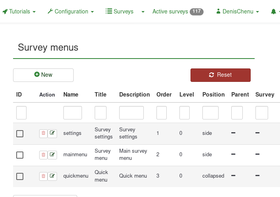Expand the Tutorials dropdown
The height and width of the screenshot is (197, 280).
(x=19, y=12)
